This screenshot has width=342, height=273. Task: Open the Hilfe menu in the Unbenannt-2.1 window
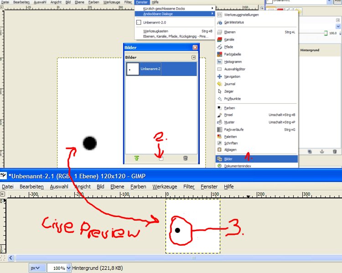[x=228, y=187]
